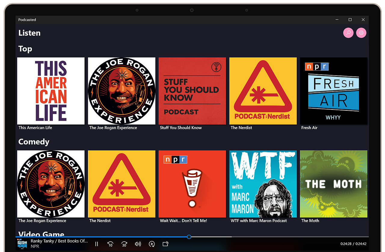The image size is (385, 252).
Task: Open Stuff You Should Know cover art
Action: [192, 91]
